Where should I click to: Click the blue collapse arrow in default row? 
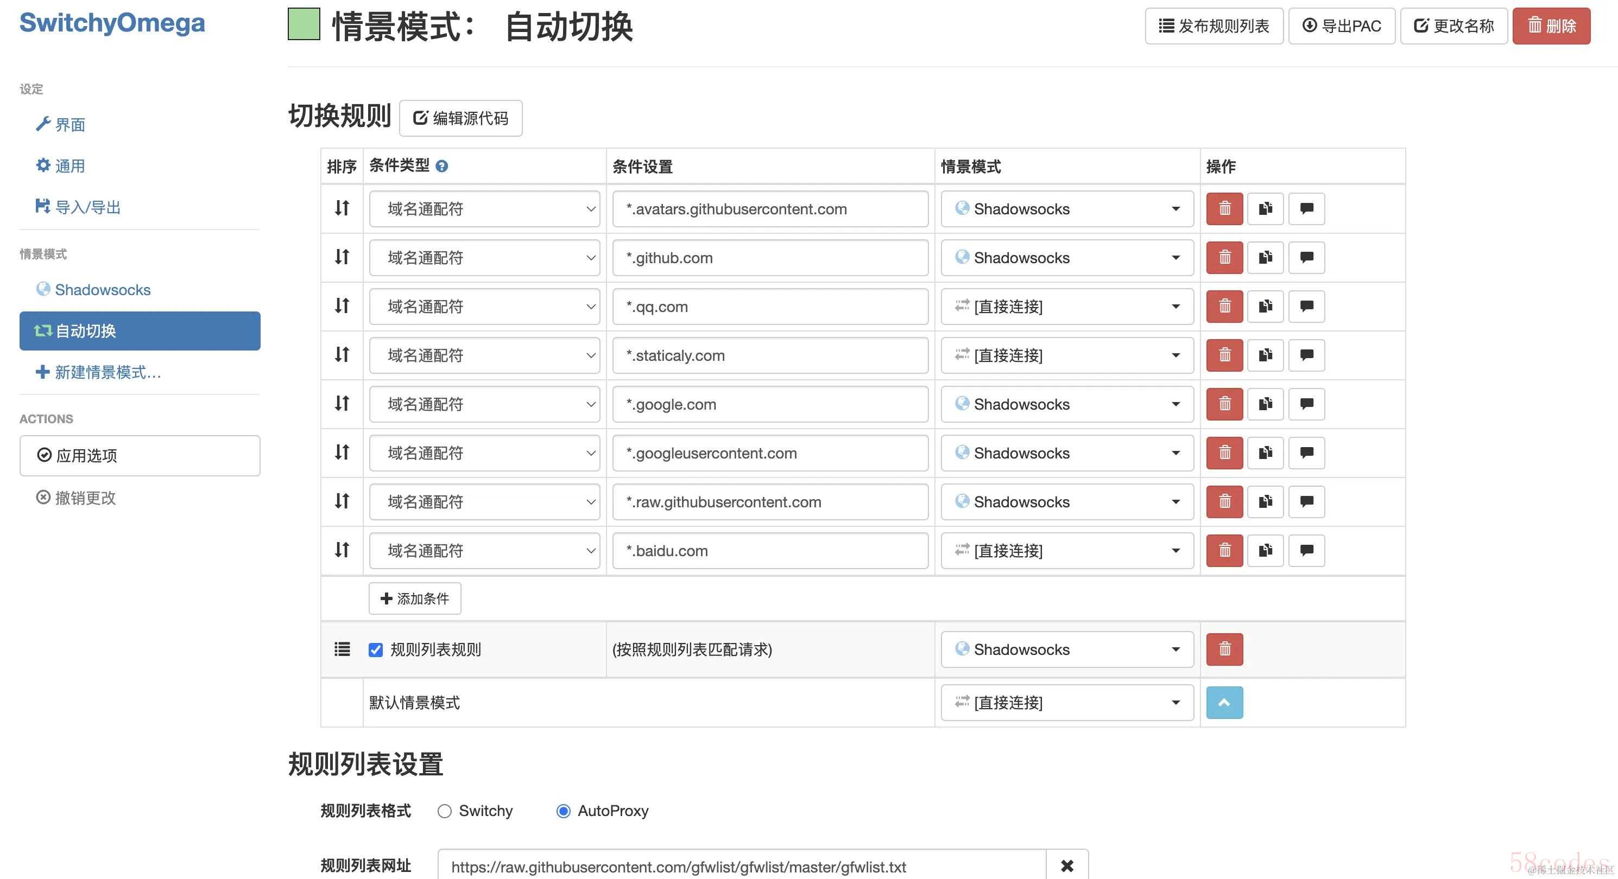tap(1224, 703)
